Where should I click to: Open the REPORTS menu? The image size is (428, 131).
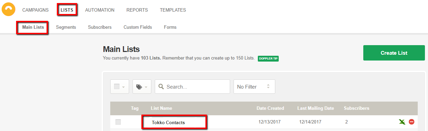click(x=137, y=10)
